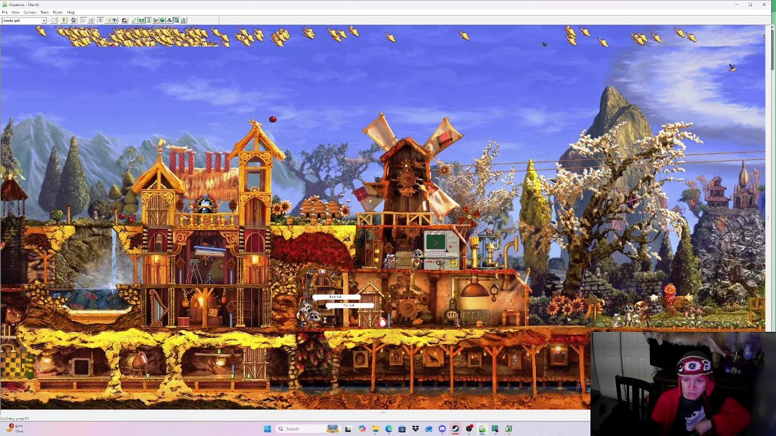The image size is (776, 436).
Task: Click the speech bubble toolbar icon
Action: pyautogui.click(x=101, y=21)
